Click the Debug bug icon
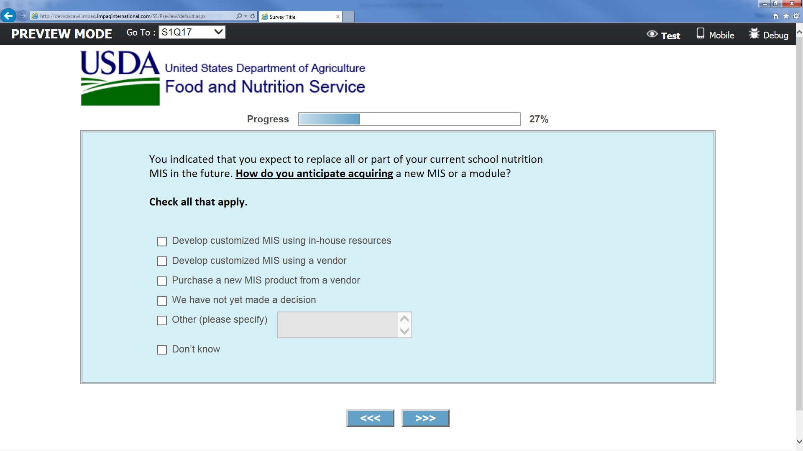The image size is (803, 451). pos(754,33)
